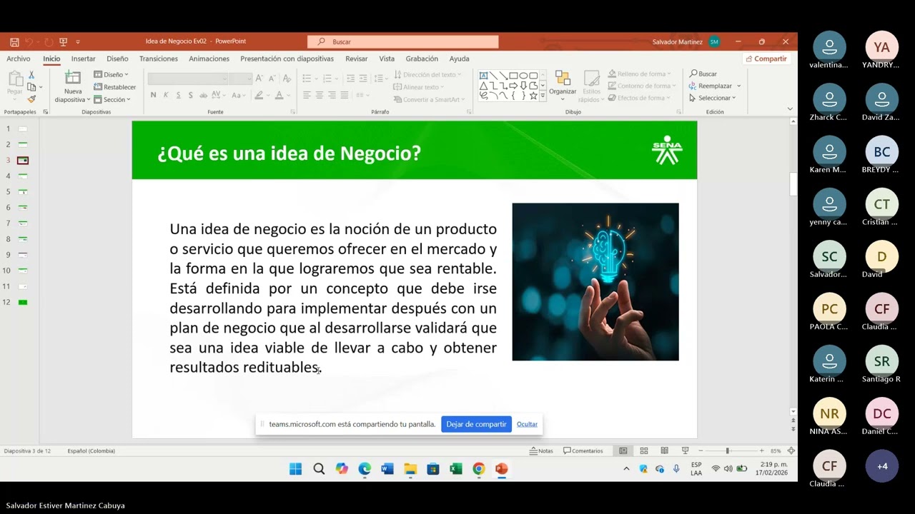Fit slide to current window icon
The height and width of the screenshot is (514, 915).
tap(791, 451)
